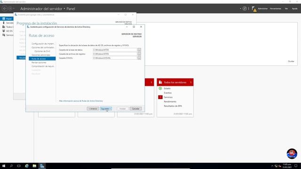Viewport: 301px width, 169px height.
Task: Click the SYSVOL folder path field
Action: coord(115,58)
